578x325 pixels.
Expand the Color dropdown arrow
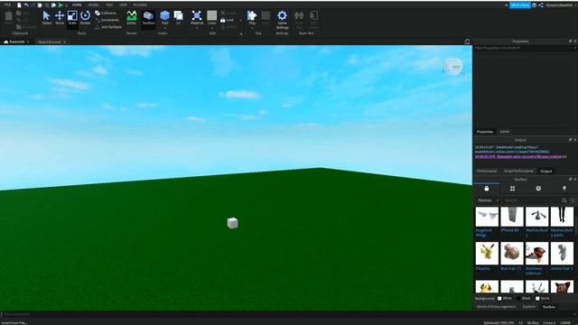click(212, 28)
